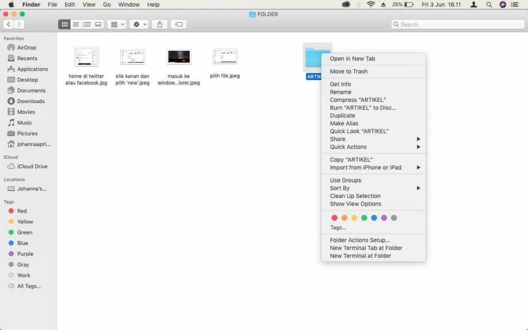Click the Edit Tags toolbar button
528x330 pixels.
178,24
